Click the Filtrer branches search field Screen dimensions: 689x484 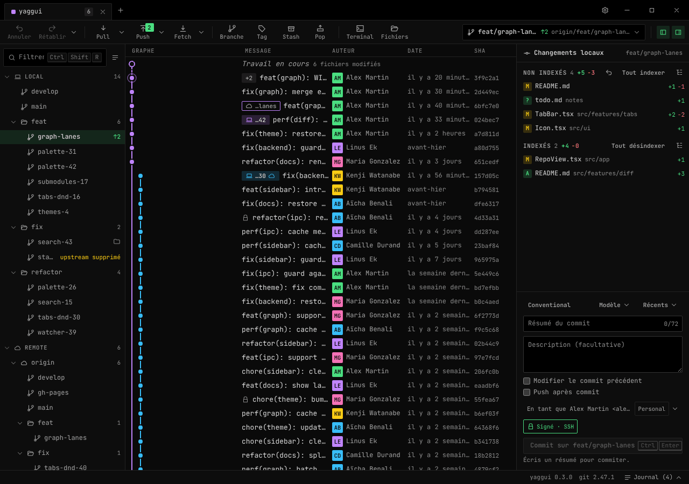(55, 58)
